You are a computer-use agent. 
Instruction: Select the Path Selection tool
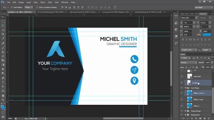3,87
